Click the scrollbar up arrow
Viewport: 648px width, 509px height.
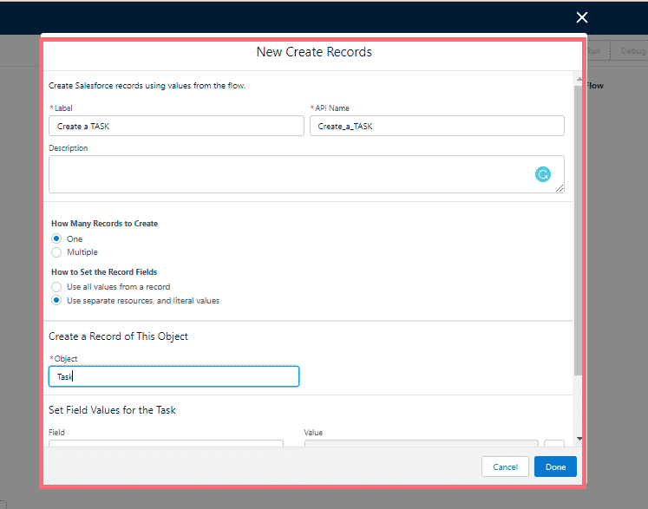[x=579, y=80]
